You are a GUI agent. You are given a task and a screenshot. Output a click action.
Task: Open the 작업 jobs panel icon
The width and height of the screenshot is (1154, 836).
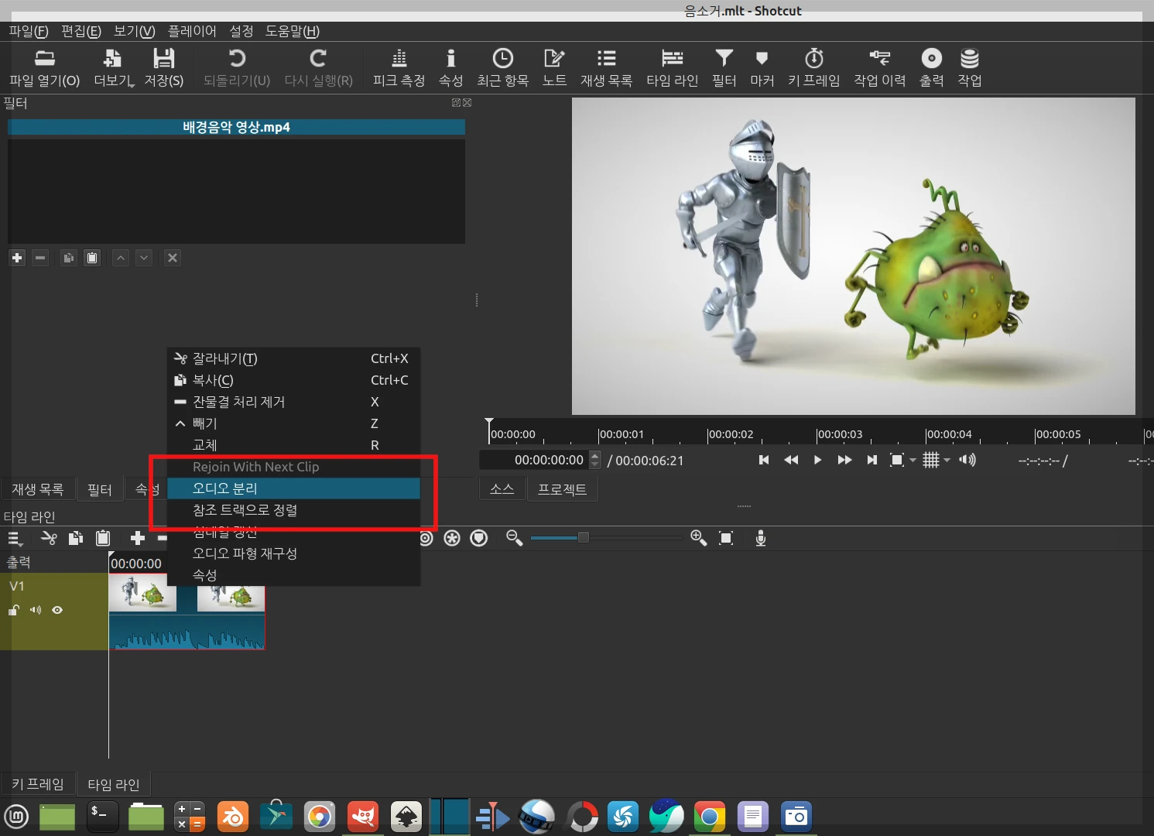pyautogui.click(x=969, y=68)
